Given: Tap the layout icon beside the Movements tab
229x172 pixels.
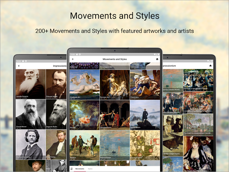Looking at the screenshot, I should pyautogui.click(x=72, y=169).
